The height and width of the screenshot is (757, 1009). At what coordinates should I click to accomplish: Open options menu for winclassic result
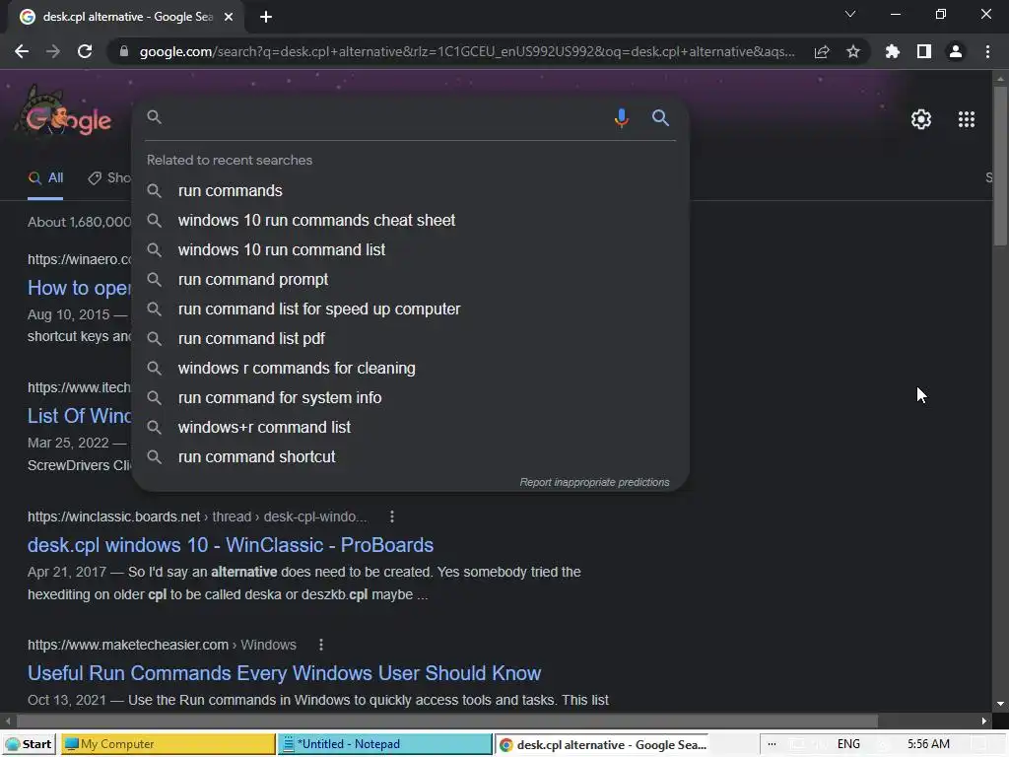point(392,516)
